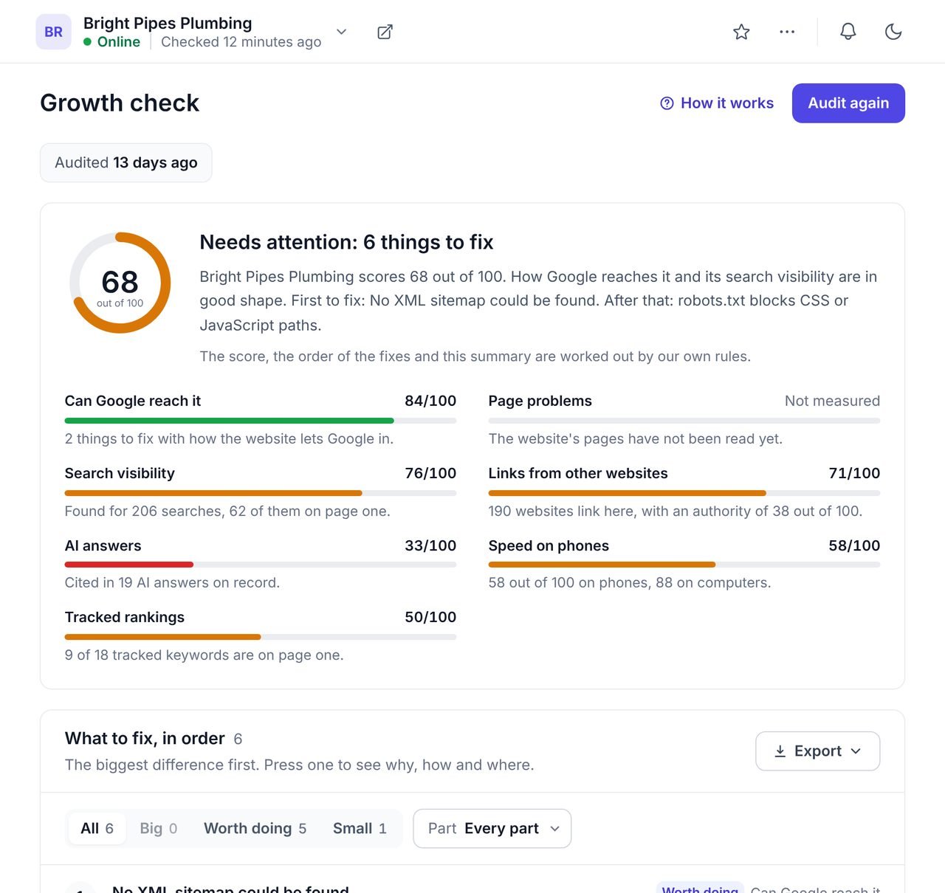Screen dimensions: 945x893
Task: Click the Audit again button
Action: coord(848,103)
